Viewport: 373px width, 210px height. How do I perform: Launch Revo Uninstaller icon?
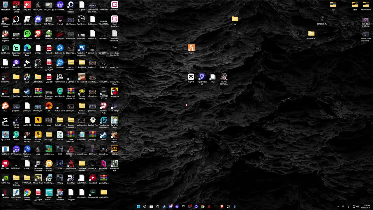[x=60, y=195]
